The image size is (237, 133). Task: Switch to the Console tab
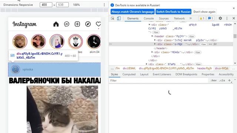149,18
